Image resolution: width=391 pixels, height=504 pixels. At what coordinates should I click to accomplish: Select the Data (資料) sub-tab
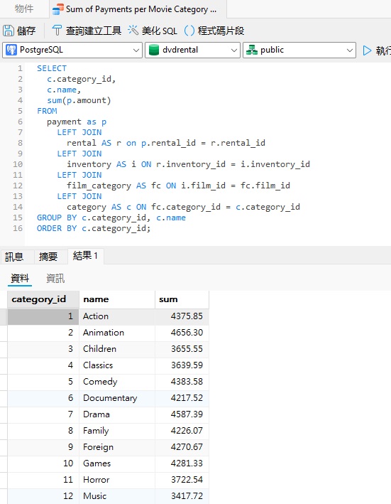click(20, 278)
